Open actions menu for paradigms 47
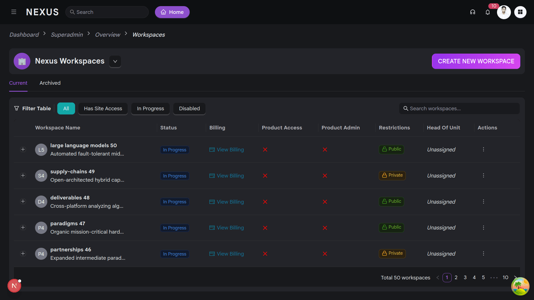The width and height of the screenshot is (534, 300). click(483, 227)
